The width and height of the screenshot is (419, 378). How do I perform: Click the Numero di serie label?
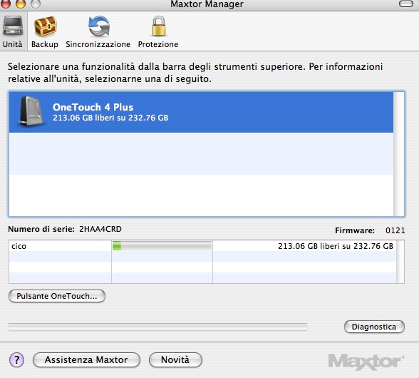pos(41,229)
